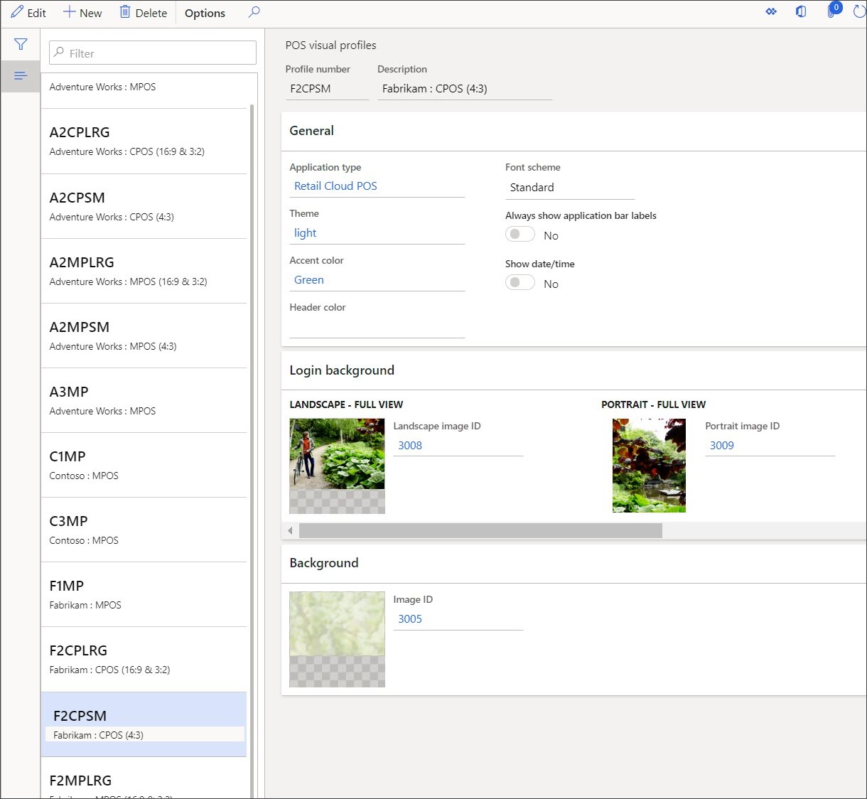Select the A2MPSM profile
This screenshot has height=799, width=867.
point(144,336)
